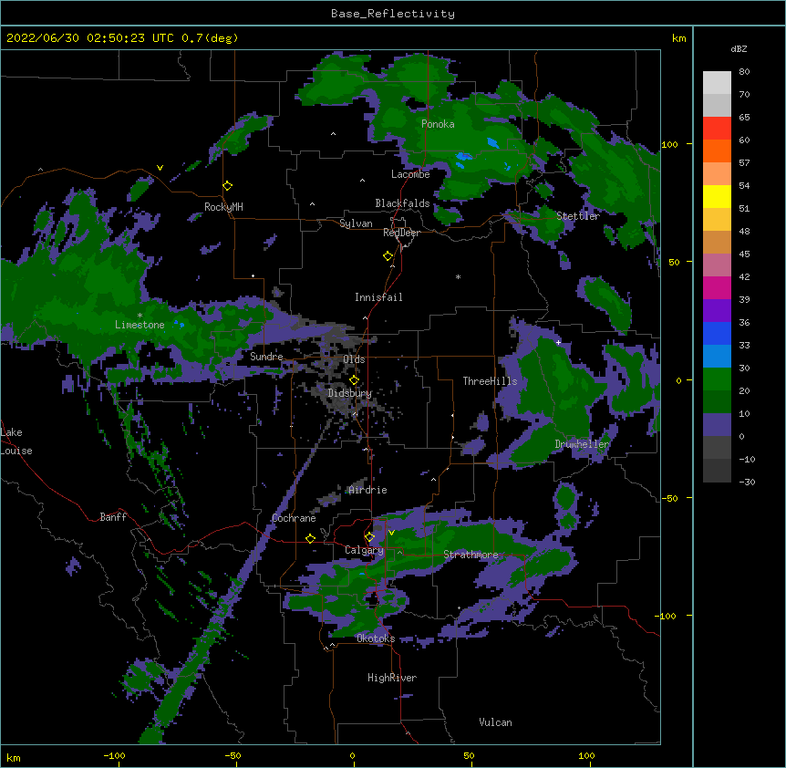The image size is (786, 768).
Task: Click the RedDeer city label
Action: click(401, 233)
